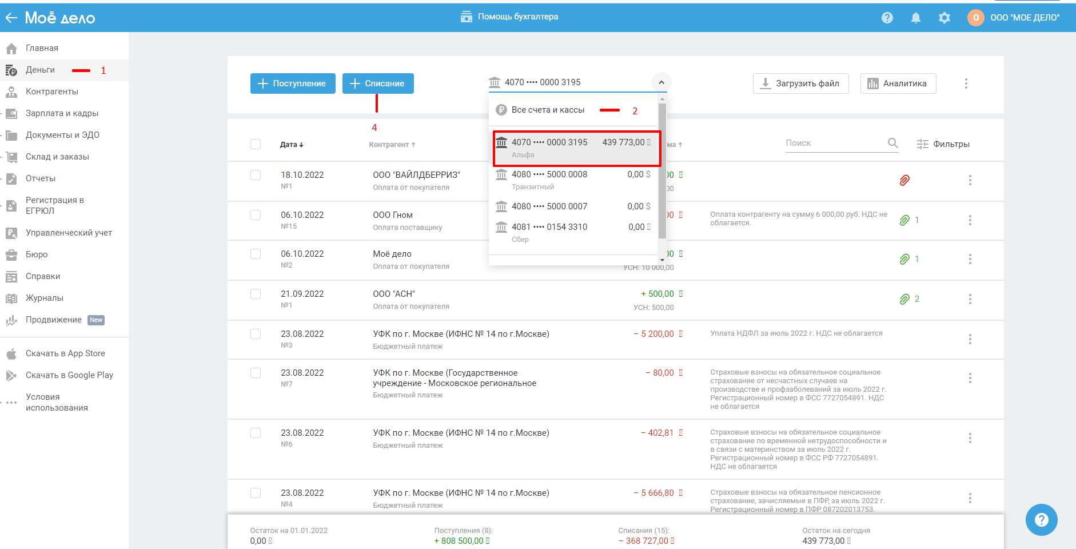Open Фильтры panel
The width and height of the screenshot is (1076, 549).
click(x=943, y=144)
